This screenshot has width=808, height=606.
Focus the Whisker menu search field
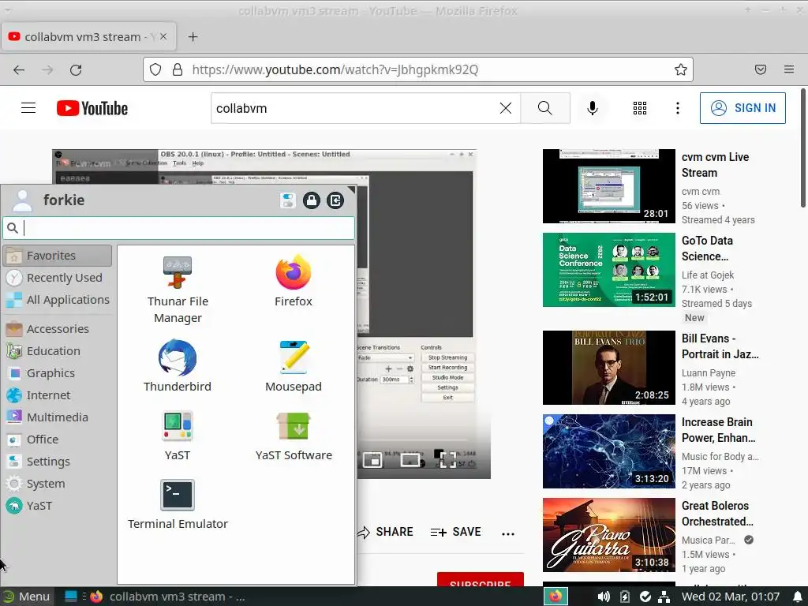179,228
